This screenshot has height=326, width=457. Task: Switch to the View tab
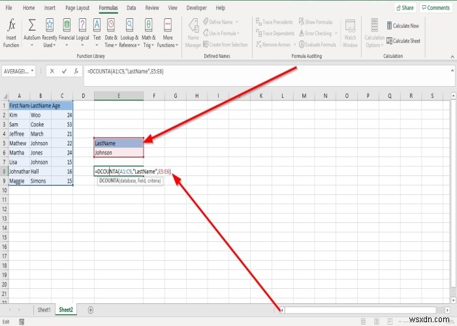(172, 8)
